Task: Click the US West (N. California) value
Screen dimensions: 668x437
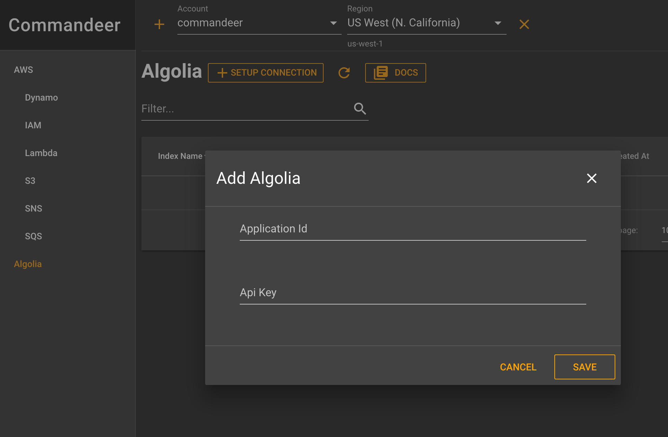Action: (404, 23)
